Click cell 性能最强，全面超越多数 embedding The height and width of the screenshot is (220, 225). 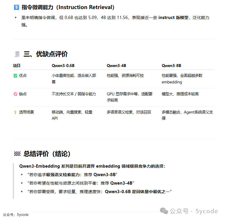(x=182, y=79)
